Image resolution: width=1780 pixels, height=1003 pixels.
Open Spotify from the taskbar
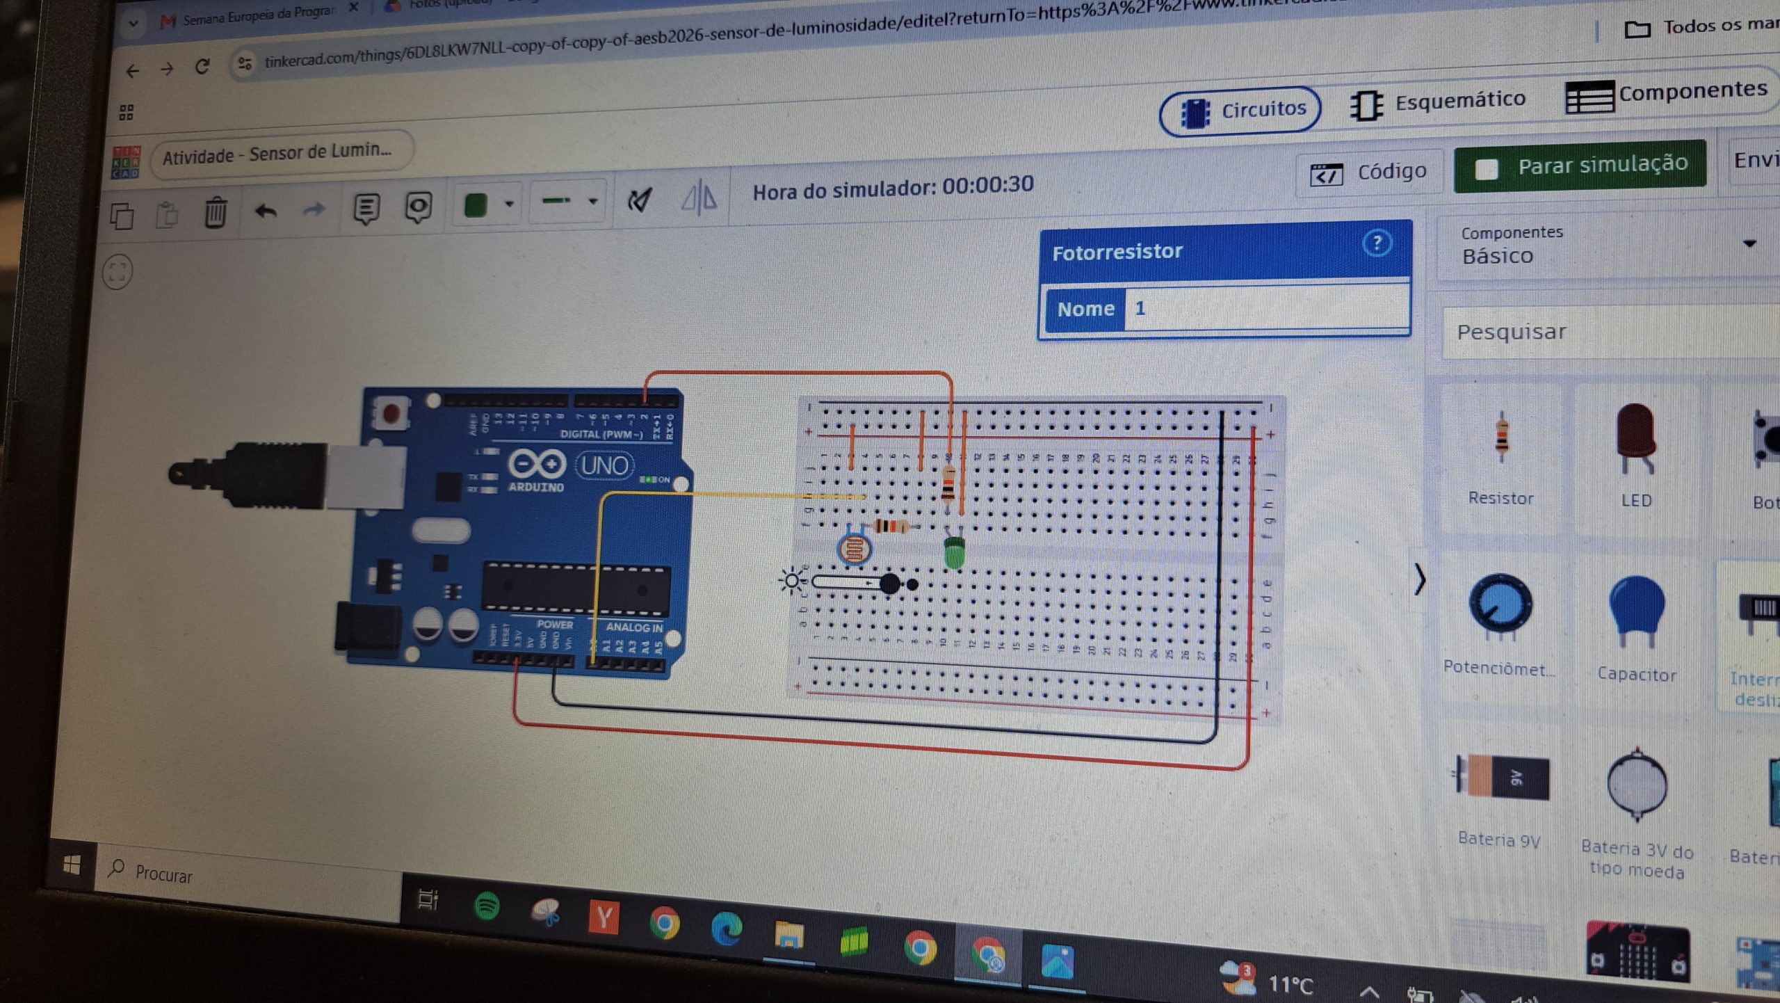[x=487, y=907]
